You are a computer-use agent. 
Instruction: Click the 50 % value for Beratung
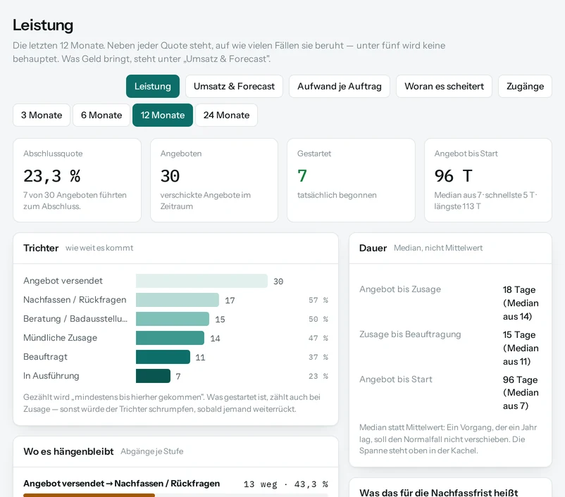coord(318,319)
